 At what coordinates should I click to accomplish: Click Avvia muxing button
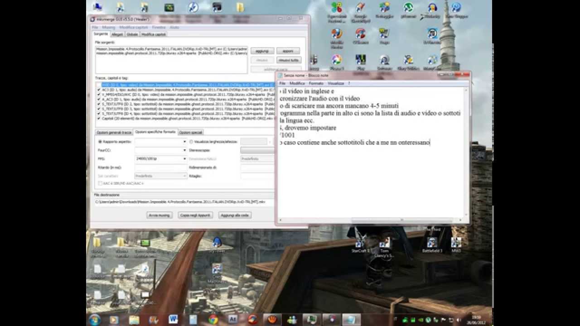(159, 215)
